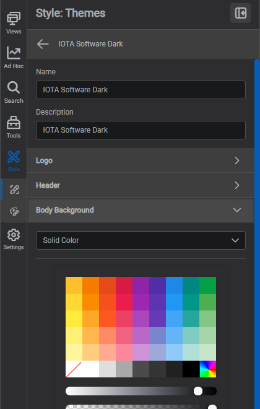Click the Header section chevron arrow
The image size is (260, 409).
pos(237,185)
